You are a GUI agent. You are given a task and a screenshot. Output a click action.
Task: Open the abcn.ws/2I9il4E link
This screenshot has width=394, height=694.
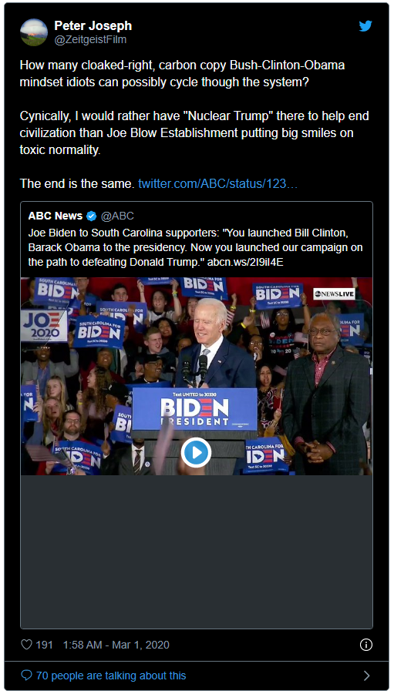click(x=245, y=262)
